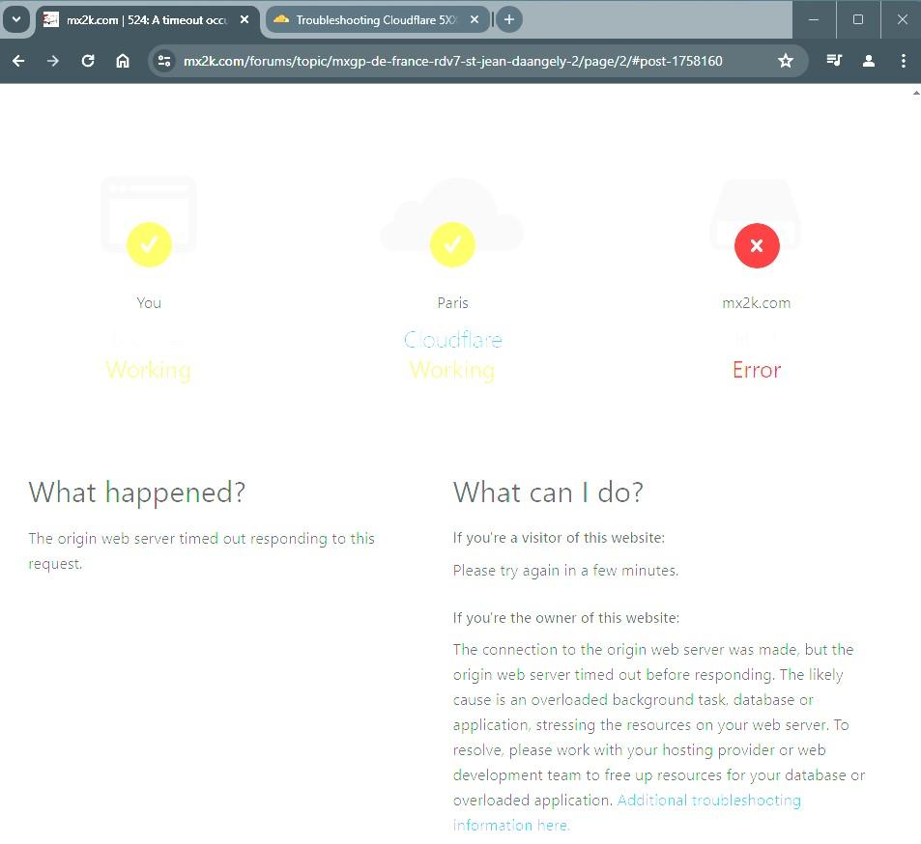921x844 pixels.
Task: Click the Cloudflare link under Paris
Action: point(453,340)
